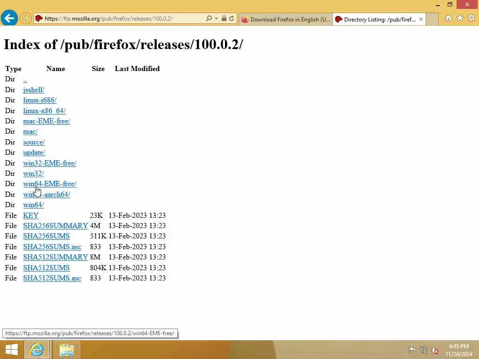Click the muted volume tray icon
Image resolution: width=479 pixels, height=359 pixels.
tap(435, 350)
